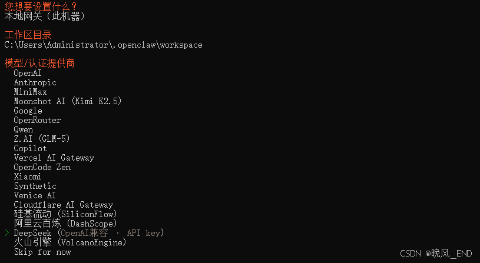Choose Google provider entry
This screenshot has width=480, height=263.
(x=28, y=111)
